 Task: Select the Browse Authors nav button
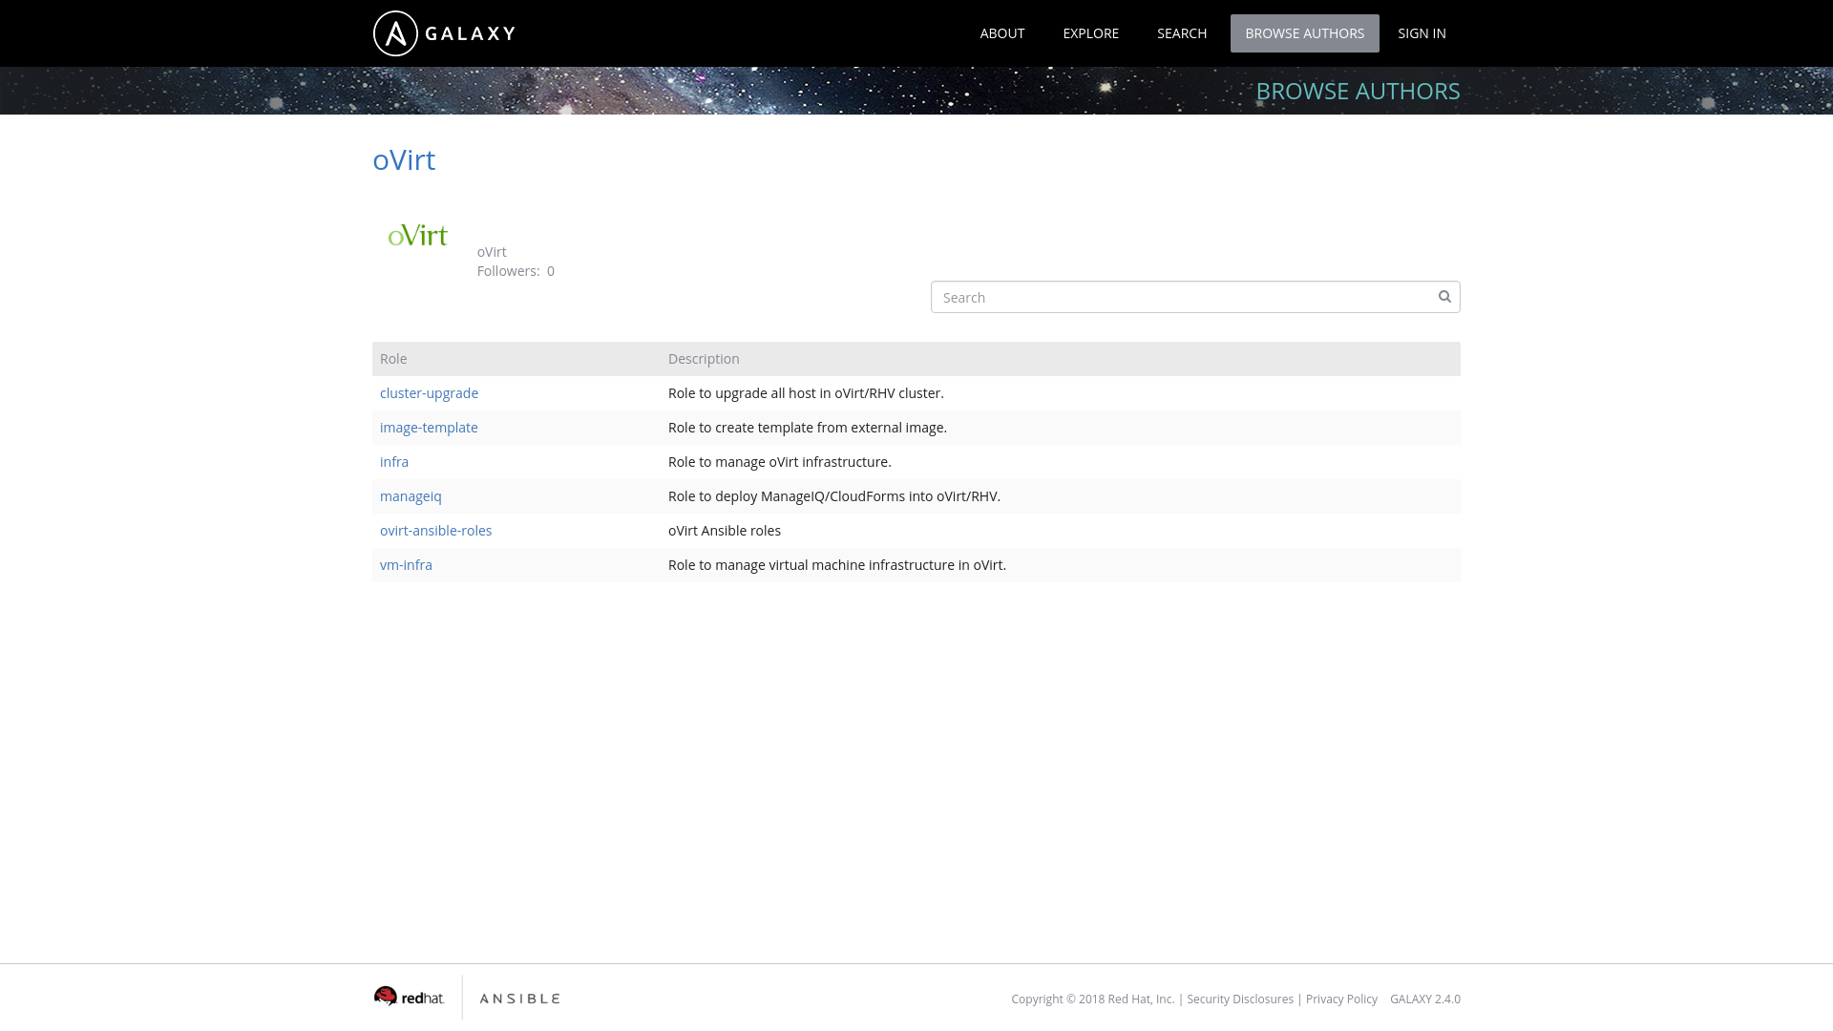click(1304, 33)
